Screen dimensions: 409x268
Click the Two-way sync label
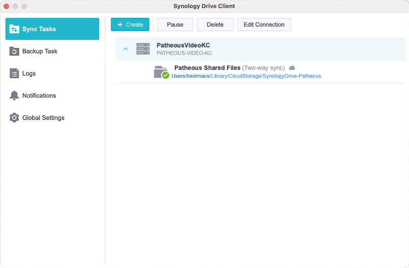pyautogui.click(x=263, y=68)
